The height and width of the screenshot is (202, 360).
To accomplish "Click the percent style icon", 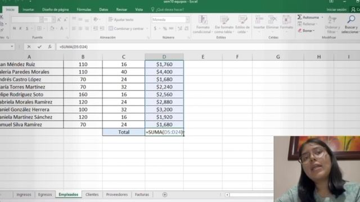I will point(165,29).
